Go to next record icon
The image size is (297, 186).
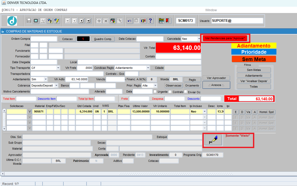(x=82, y=21)
